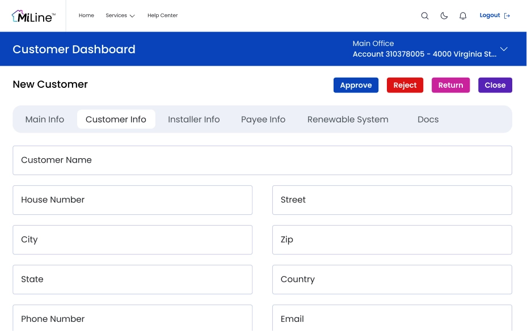The height and width of the screenshot is (331, 527).
Task: Open the Payee Info tab
Action: coord(263,120)
